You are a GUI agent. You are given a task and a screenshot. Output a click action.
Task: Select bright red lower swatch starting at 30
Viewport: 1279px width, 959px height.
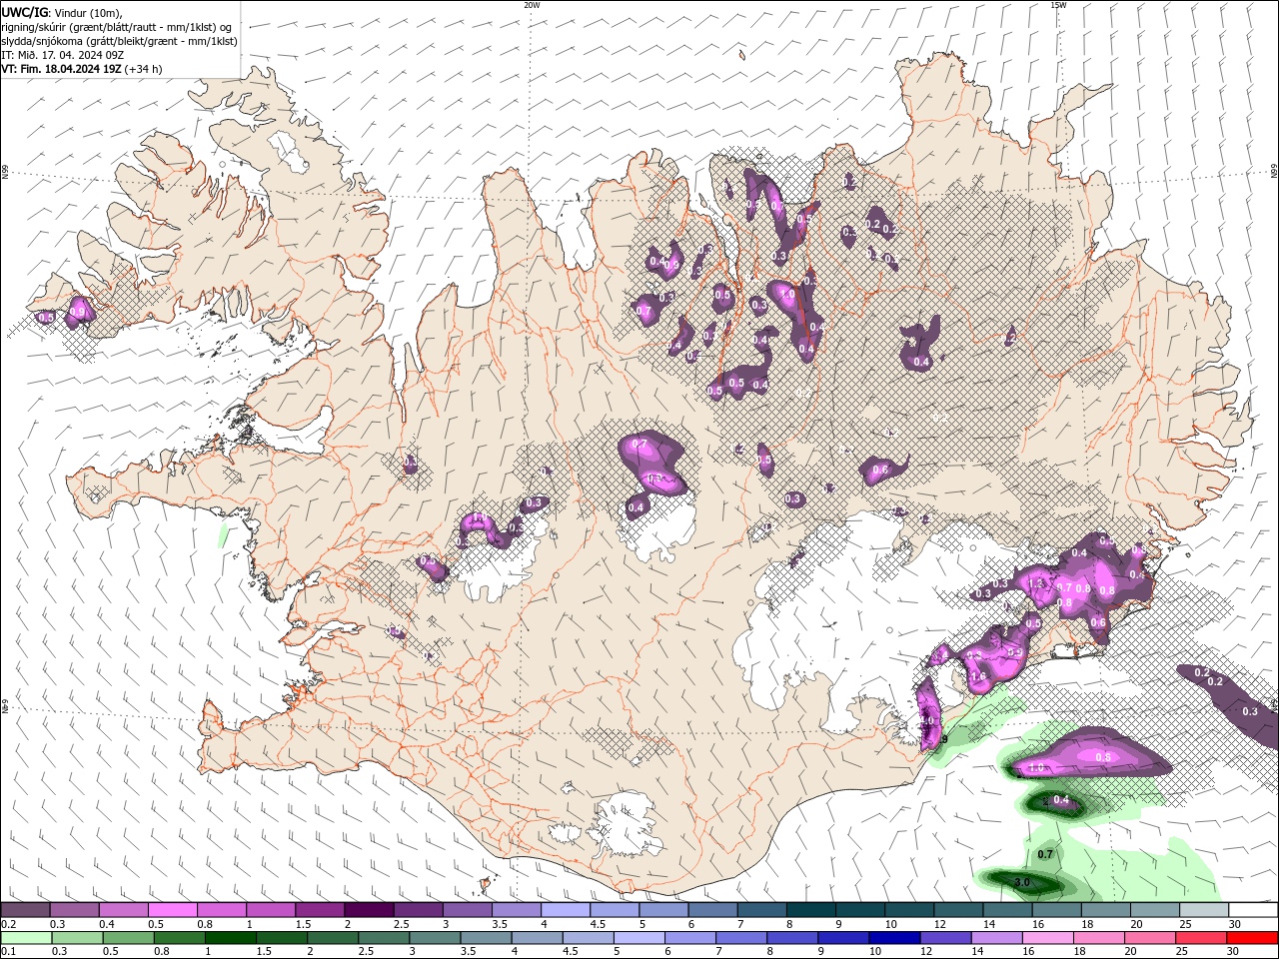click(1252, 937)
